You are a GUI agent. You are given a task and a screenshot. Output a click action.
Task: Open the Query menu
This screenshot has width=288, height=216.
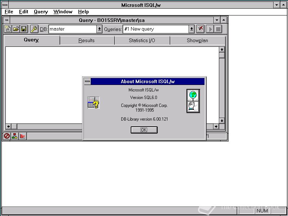pyautogui.click(x=41, y=12)
